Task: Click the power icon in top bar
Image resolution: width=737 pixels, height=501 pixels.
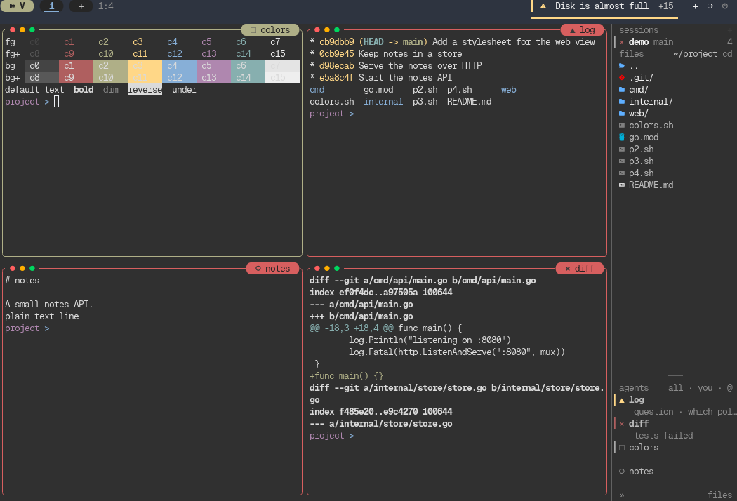Action: click(x=725, y=6)
